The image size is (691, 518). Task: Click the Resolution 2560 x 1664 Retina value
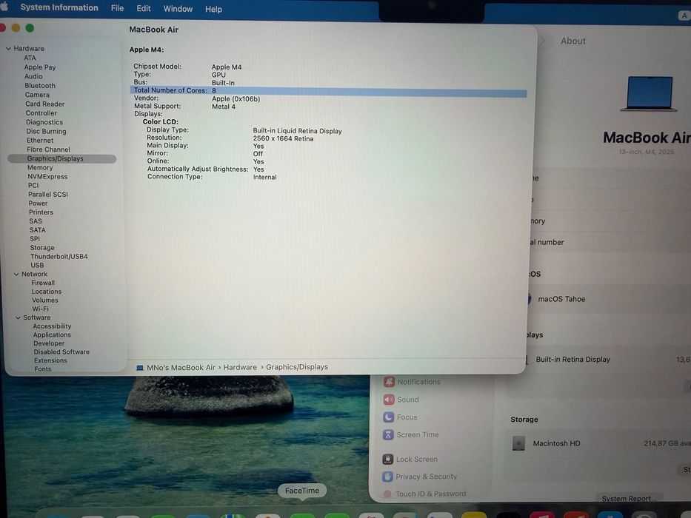[x=283, y=138]
